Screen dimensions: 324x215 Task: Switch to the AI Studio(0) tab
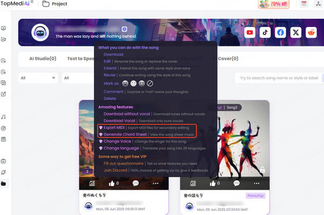tap(43, 59)
